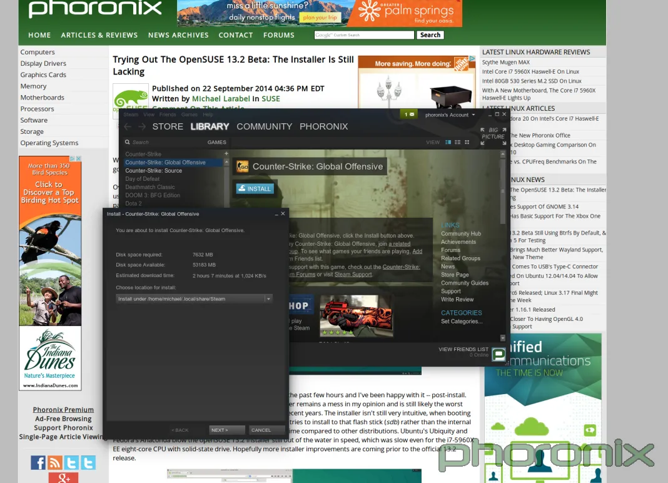Select Counter-Strike: Source in games list
Image resolution: width=668 pixels, height=483 pixels.
[x=153, y=171]
